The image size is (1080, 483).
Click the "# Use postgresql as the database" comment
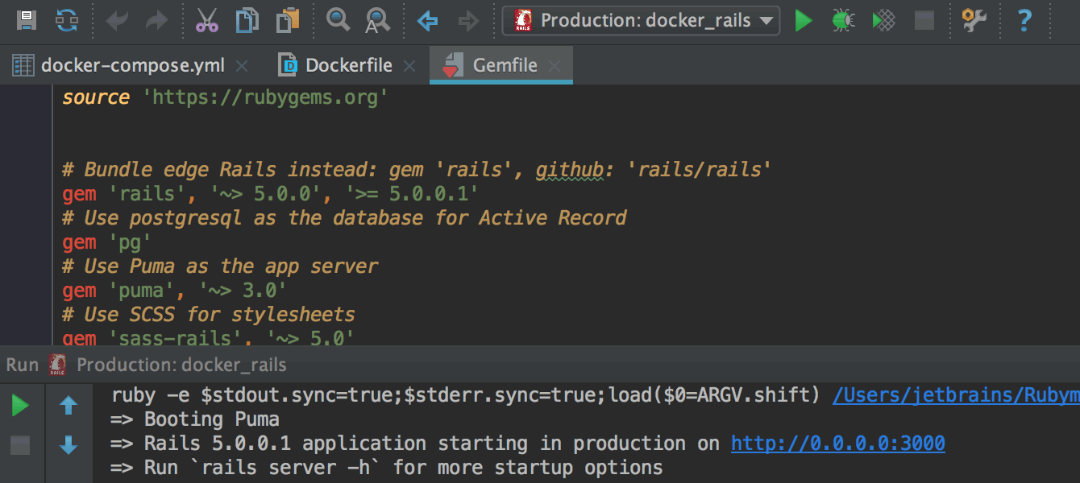click(x=344, y=217)
